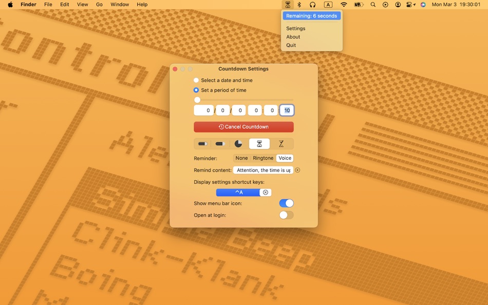The height and width of the screenshot is (305, 488).
Task: Click the user account menu bar icon
Action: [398, 4]
